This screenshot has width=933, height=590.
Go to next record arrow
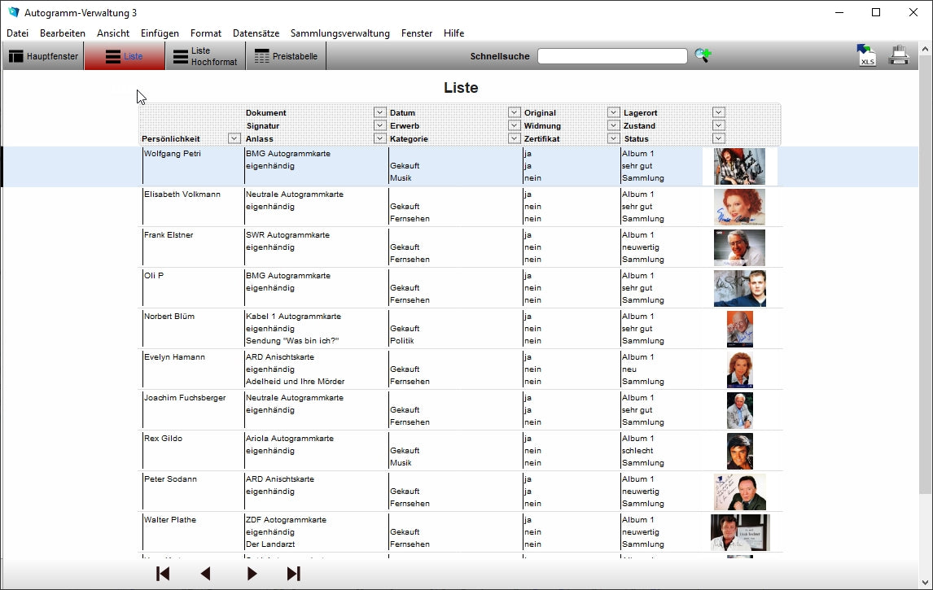click(252, 574)
